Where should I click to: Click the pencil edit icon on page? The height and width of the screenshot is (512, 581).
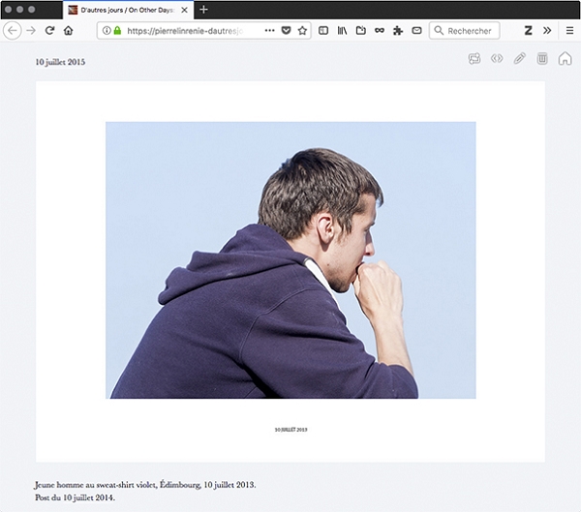tap(519, 59)
